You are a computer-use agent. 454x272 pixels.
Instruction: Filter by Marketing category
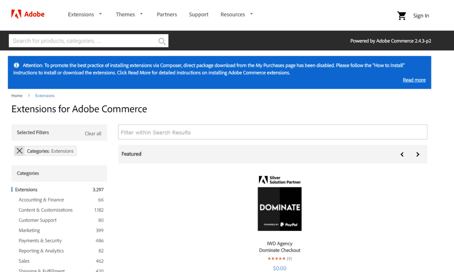click(x=29, y=230)
